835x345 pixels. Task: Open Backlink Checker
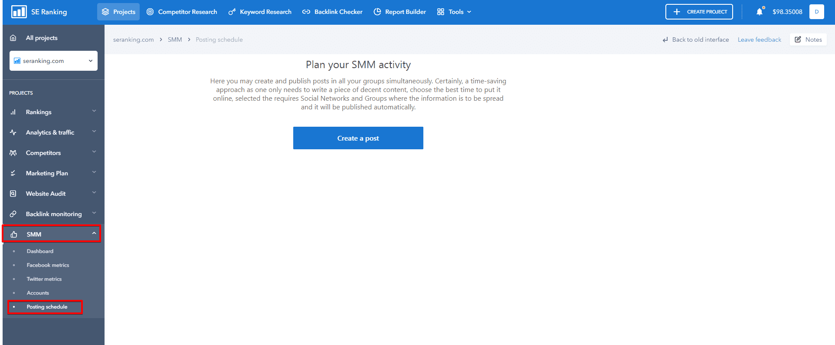[332, 12]
